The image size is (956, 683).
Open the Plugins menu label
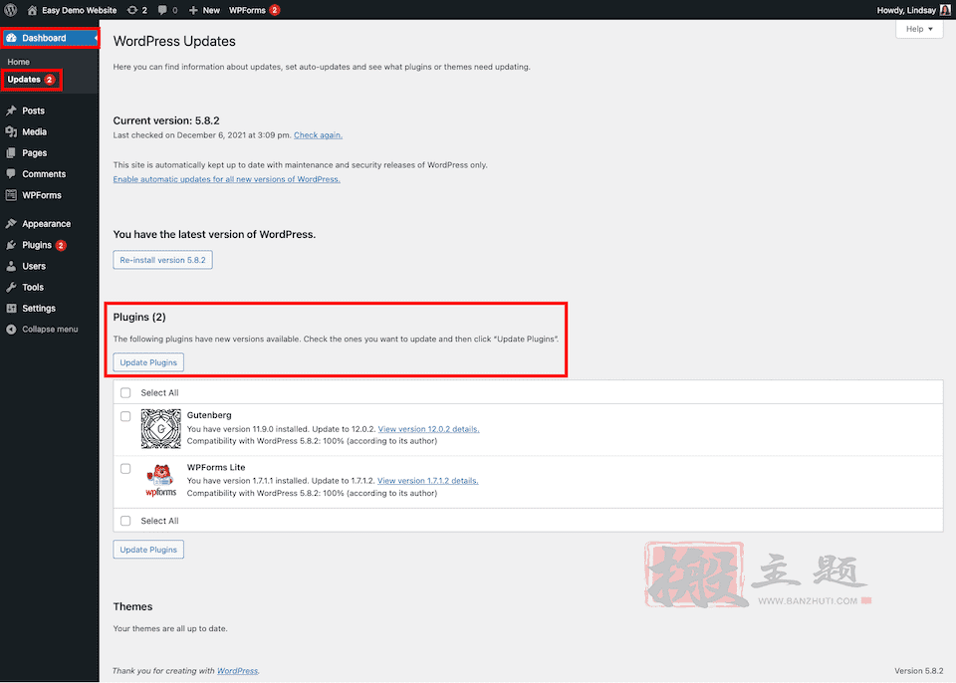[x=37, y=245]
